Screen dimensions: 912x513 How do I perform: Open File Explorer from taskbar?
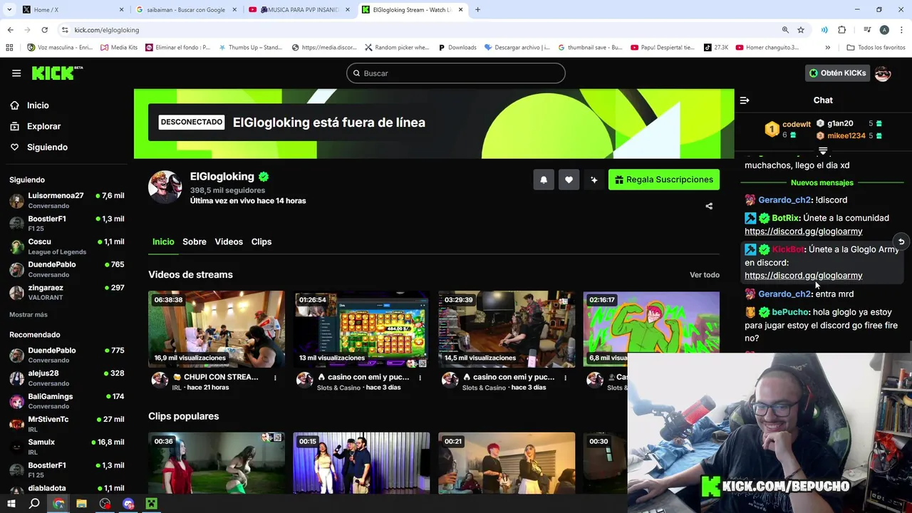[x=81, y=504]
